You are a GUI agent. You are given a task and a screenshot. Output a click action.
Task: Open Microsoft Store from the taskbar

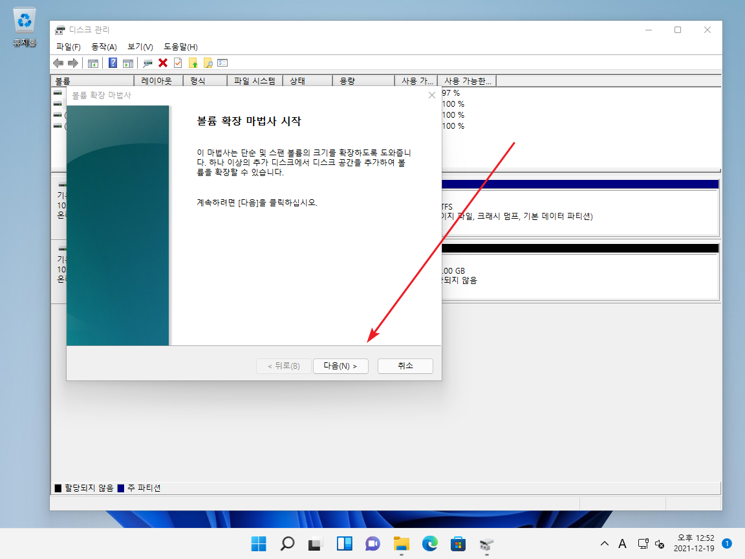(458, 543)
